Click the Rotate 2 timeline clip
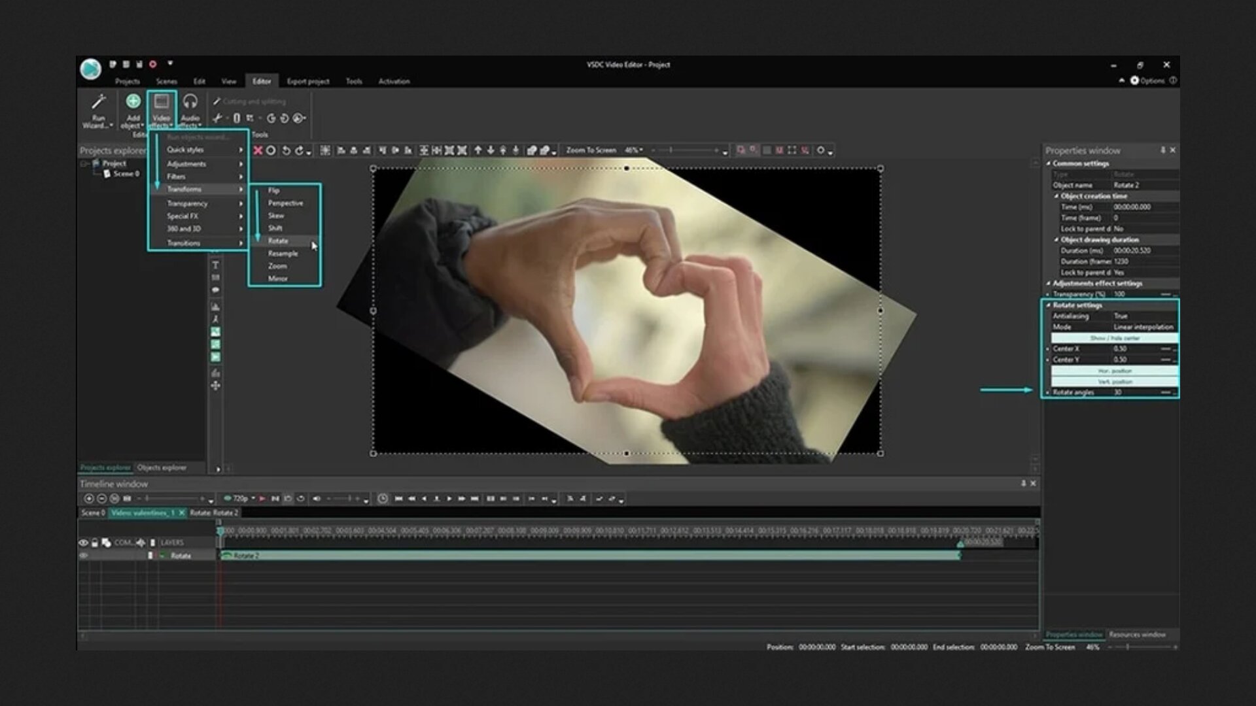 pos(589,556)
